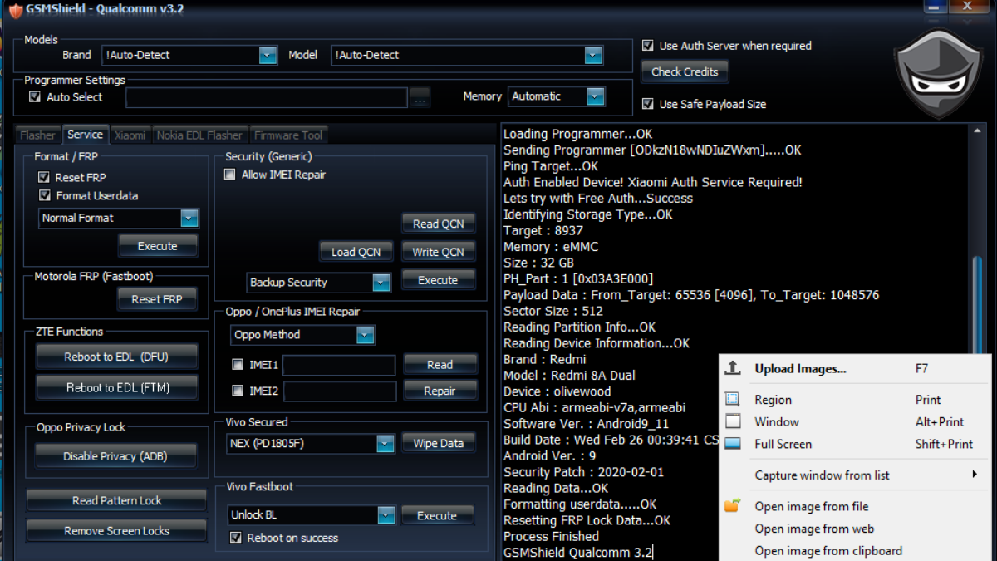997x561 pixels.
Task: Click the Read QCN button
Action: pyautogui.click(x=439, y=224)
